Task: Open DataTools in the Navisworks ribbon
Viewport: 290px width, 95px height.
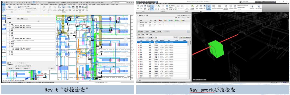Action: pos(252,7)
